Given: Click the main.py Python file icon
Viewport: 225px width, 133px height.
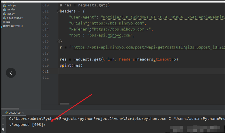Looking at the screenshot, I should coord(4,6).
